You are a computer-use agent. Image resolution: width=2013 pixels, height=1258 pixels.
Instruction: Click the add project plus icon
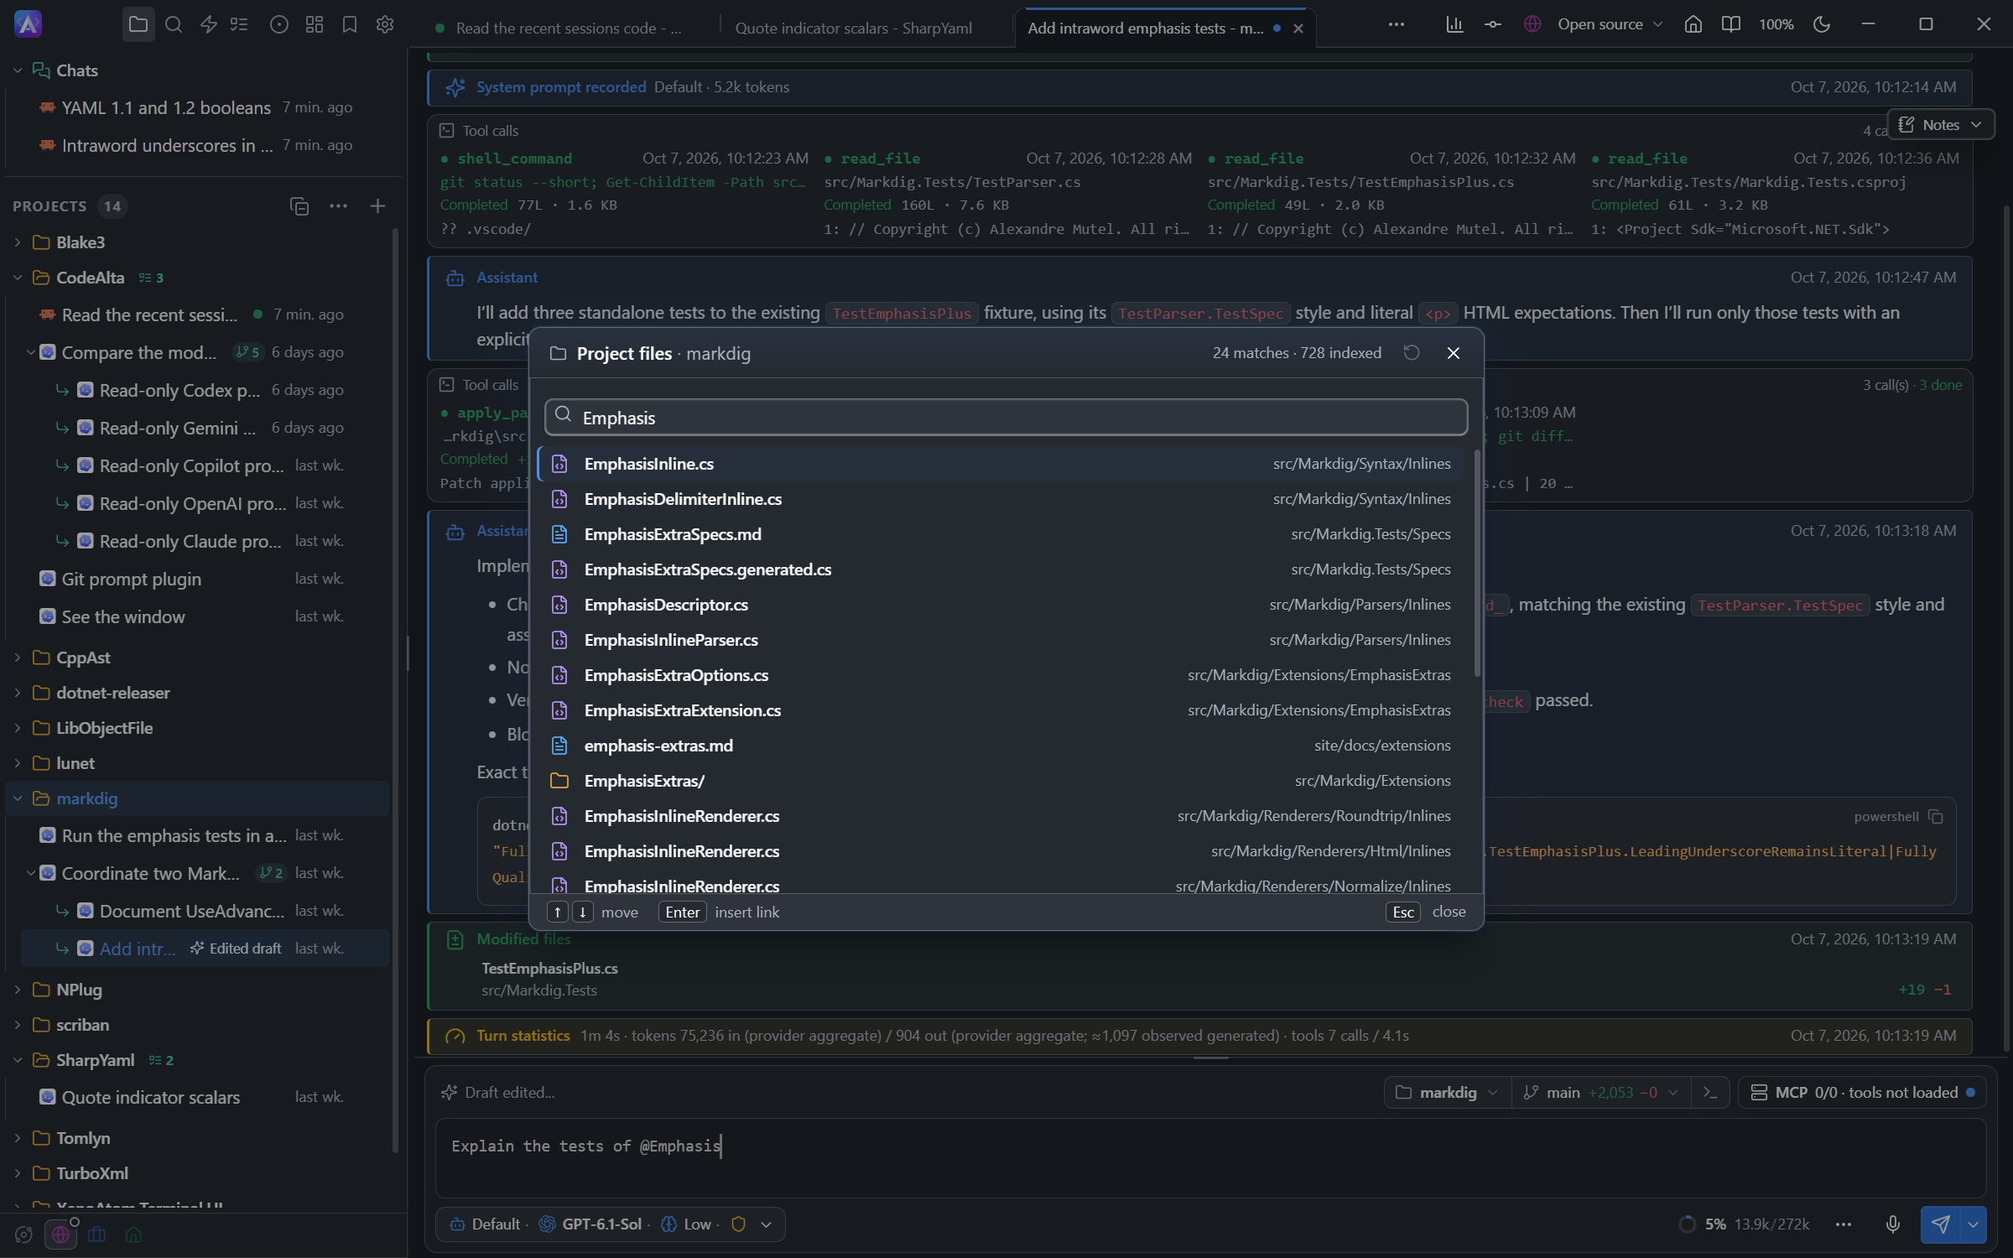(x=377, y=206)
